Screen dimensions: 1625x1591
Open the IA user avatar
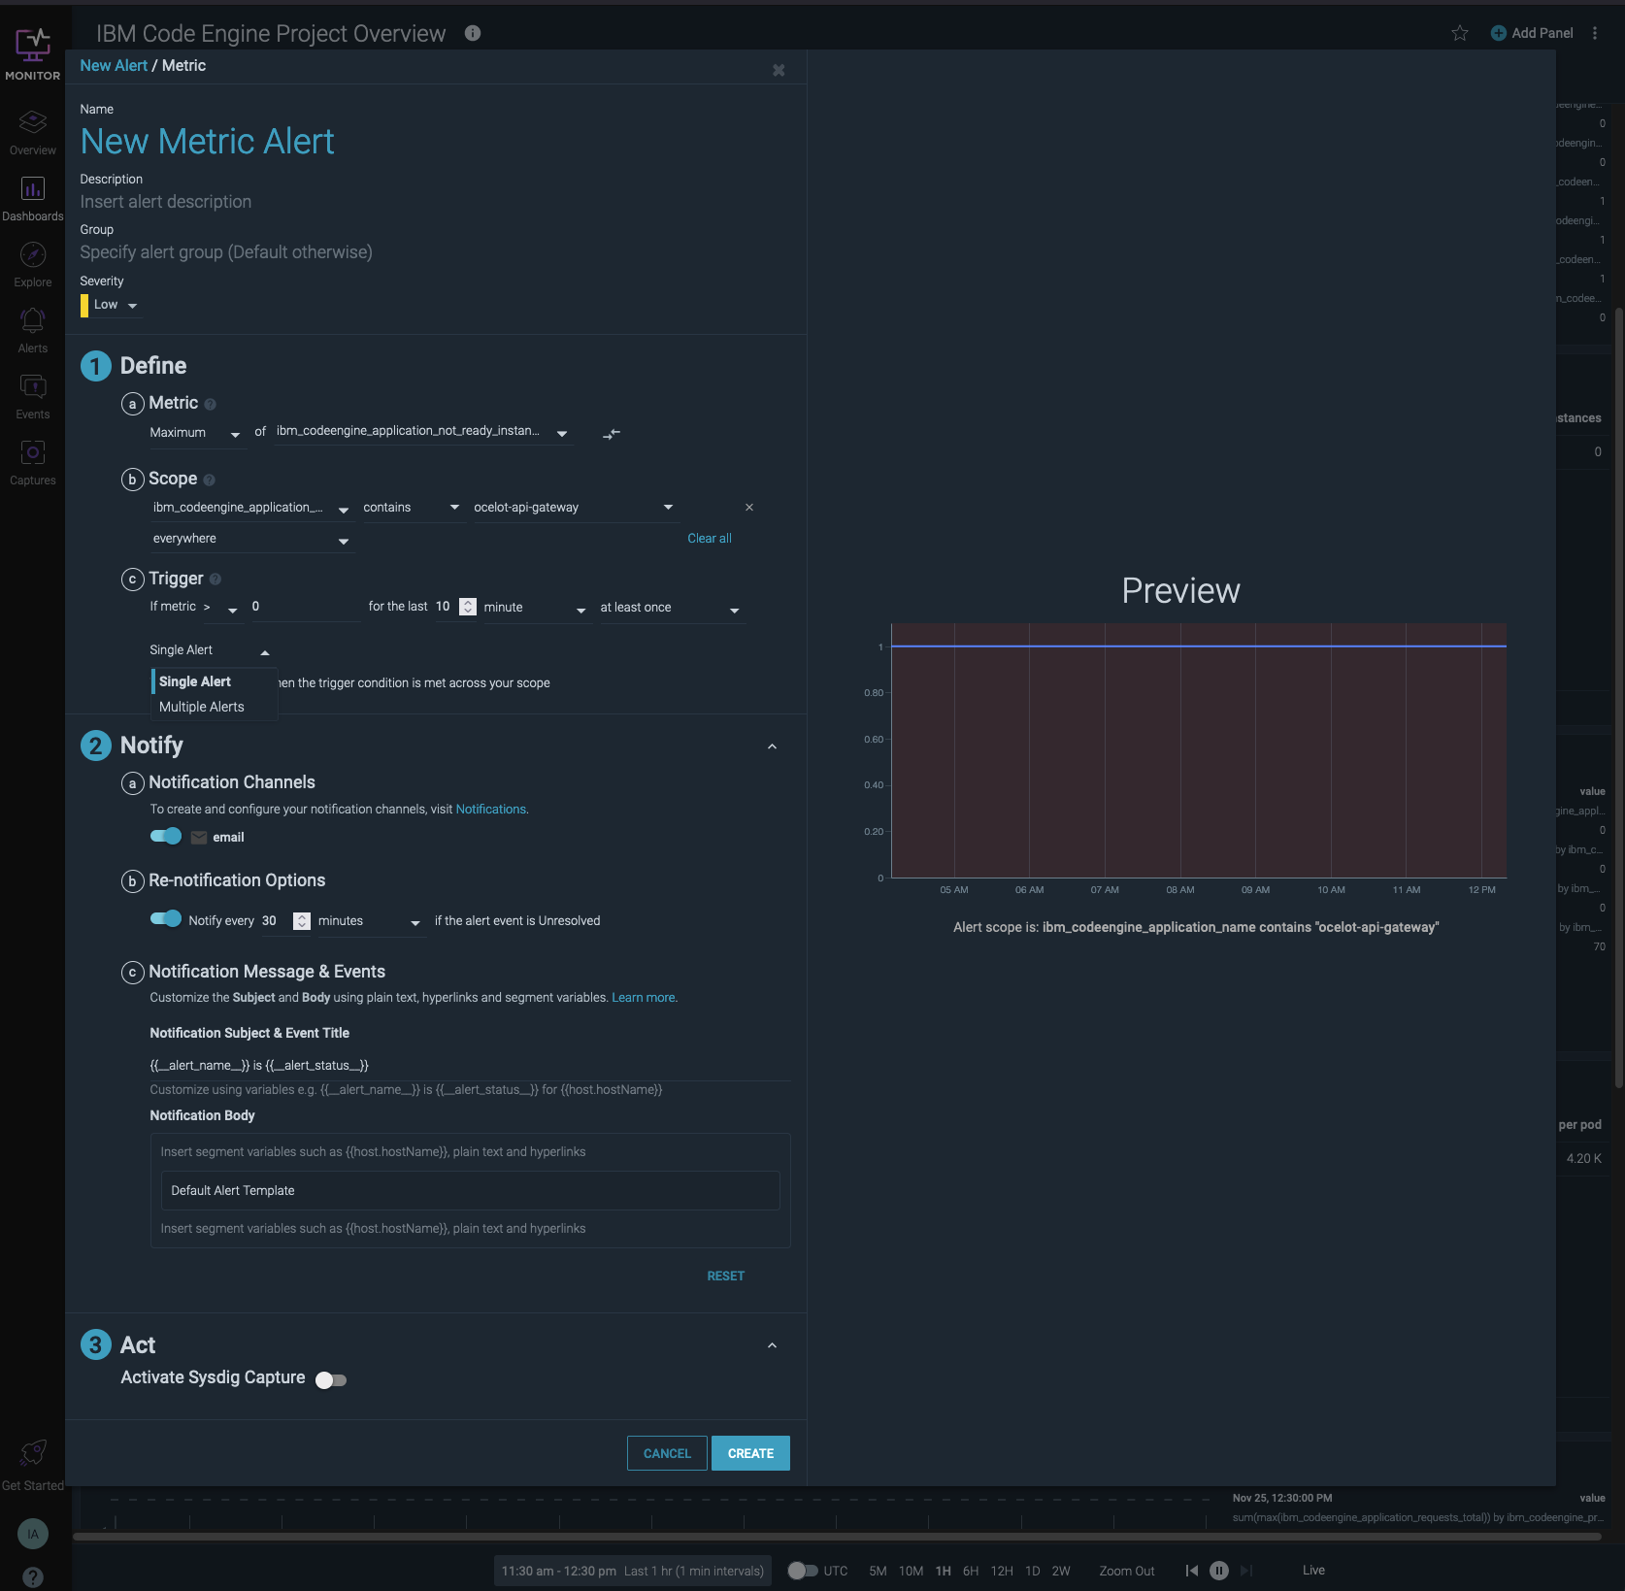coord(33,1534)
